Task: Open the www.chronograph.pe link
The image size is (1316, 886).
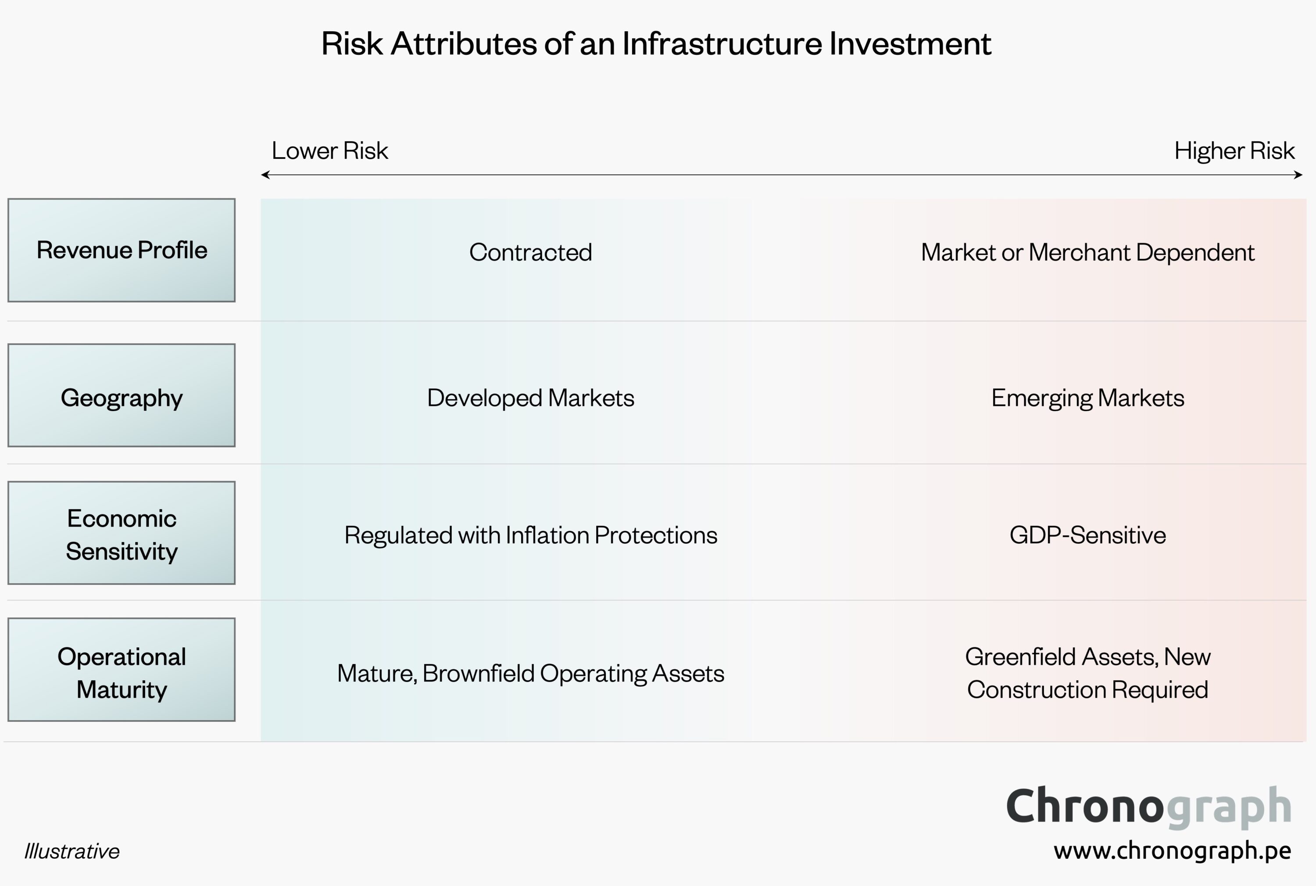Action: click(1172, 850)
